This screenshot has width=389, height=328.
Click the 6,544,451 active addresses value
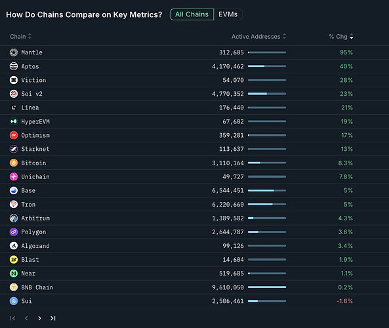tap(228, 190)
